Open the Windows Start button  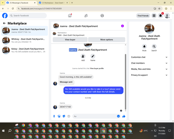3,131
